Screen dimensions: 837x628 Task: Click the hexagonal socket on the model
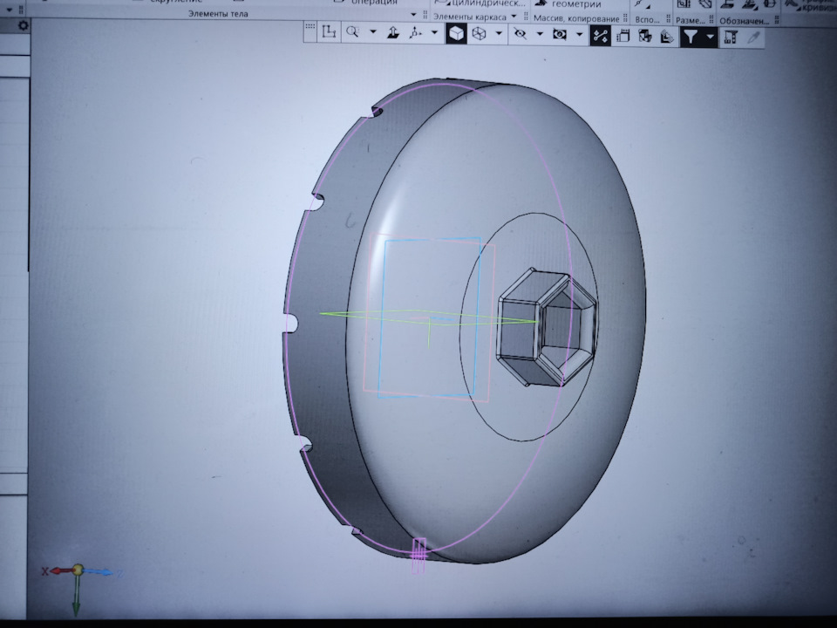tap(546, 328)
